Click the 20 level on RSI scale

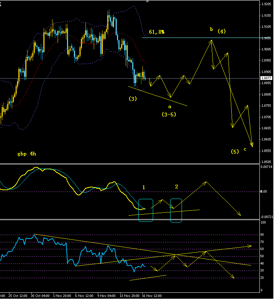(x=262, y=278)
